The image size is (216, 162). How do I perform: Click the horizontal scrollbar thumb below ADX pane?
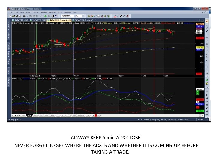pyautogui.click(x=200, y=115)
